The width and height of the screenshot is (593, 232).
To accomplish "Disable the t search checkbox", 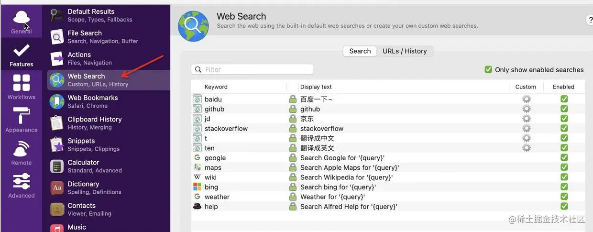I will 564,138.
